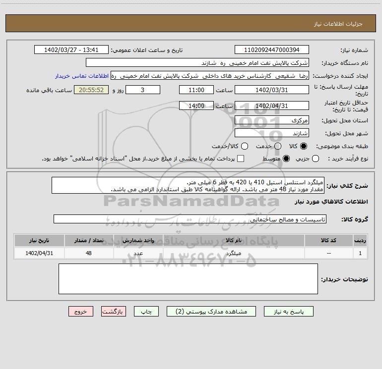The image size is (382, 369).
Task: Click the quantity cell 48
Action: pyautogui.click(x=89, y=253)
